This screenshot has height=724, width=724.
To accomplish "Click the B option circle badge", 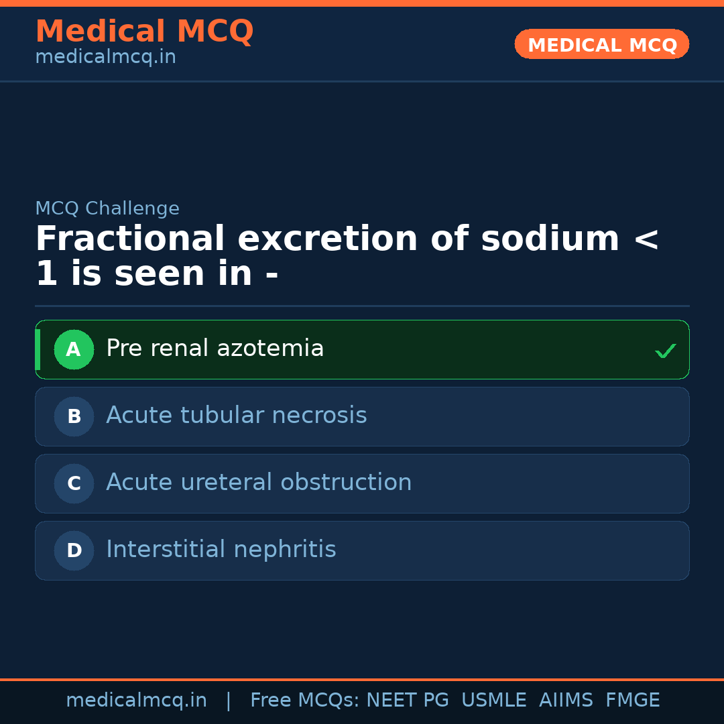I will [x=74, y=416].
